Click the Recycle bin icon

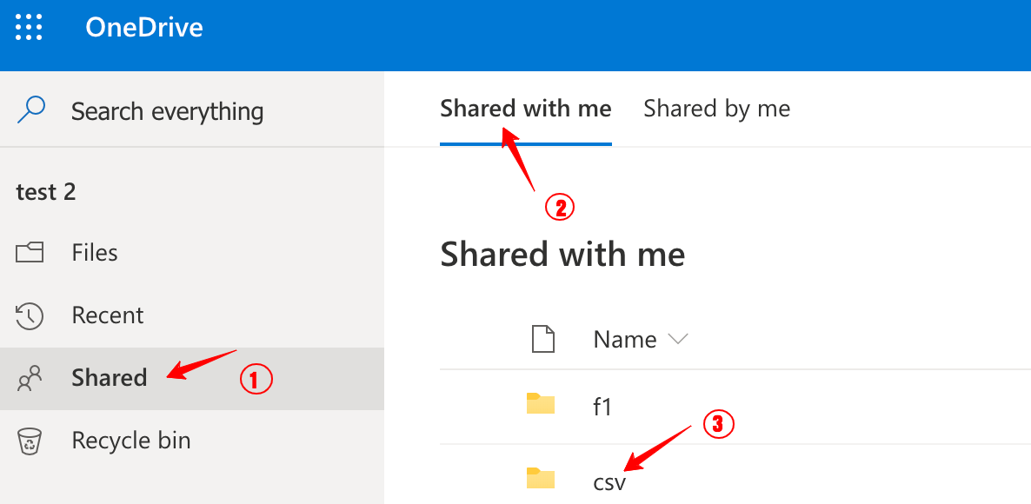[x=30, y=441]
